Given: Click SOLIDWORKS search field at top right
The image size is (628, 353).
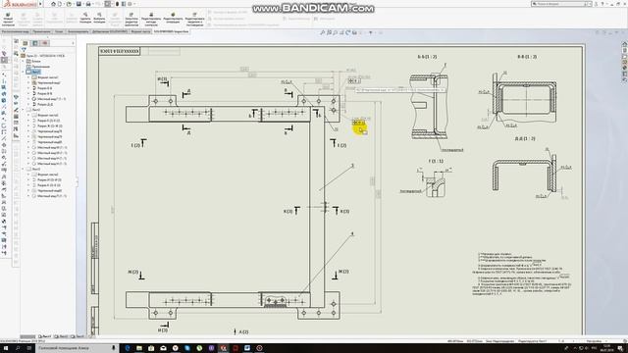Looking at the screenshot, I should pos(561,4).
